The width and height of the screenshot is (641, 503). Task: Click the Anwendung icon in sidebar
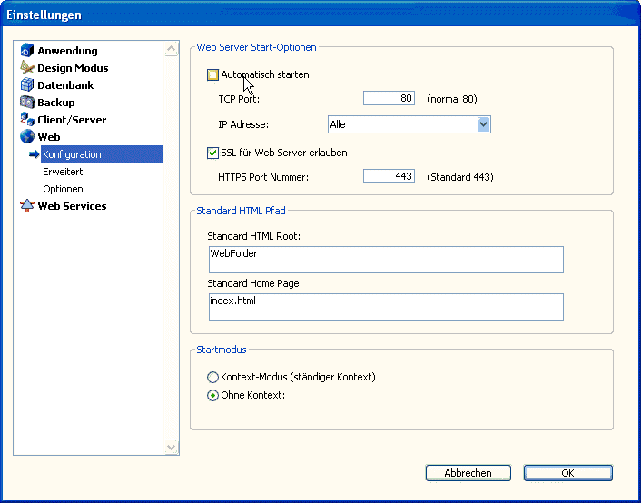tap(27, 51)
